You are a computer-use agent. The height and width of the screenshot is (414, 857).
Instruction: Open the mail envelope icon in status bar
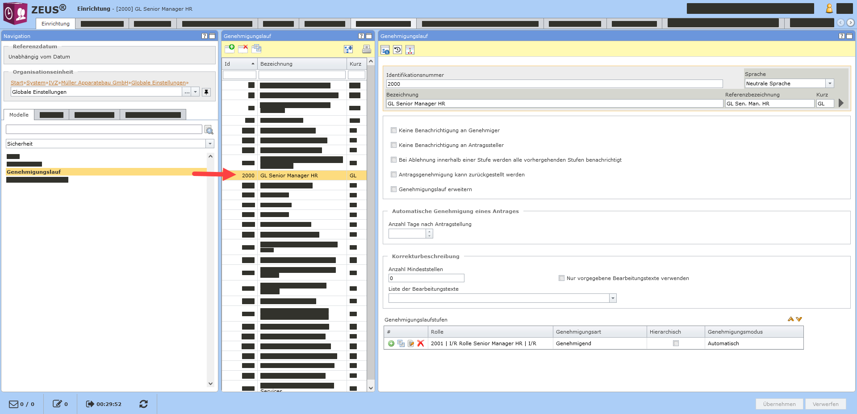(x=14, y=404)
